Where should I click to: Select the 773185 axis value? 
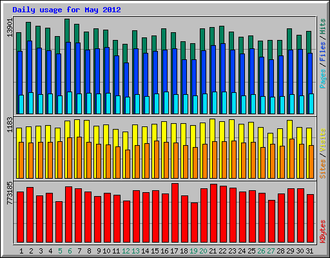click(10, 193)
